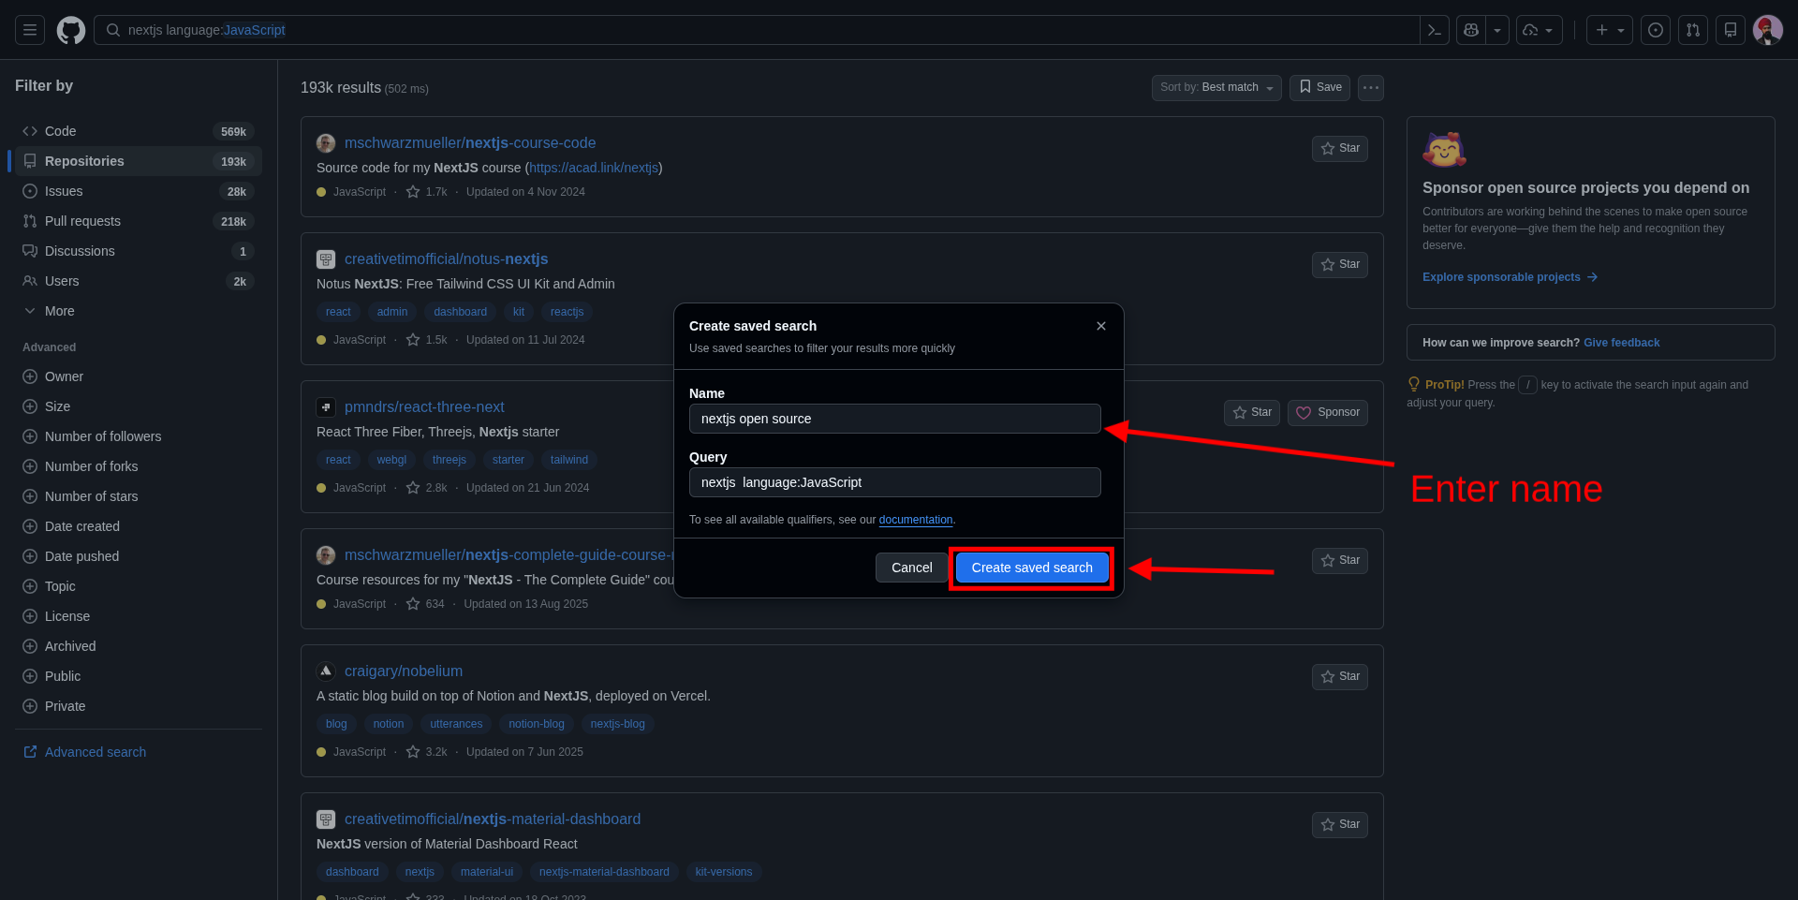Click the Name input field
Screen dimensions: 1798x900
click(895, 419)
